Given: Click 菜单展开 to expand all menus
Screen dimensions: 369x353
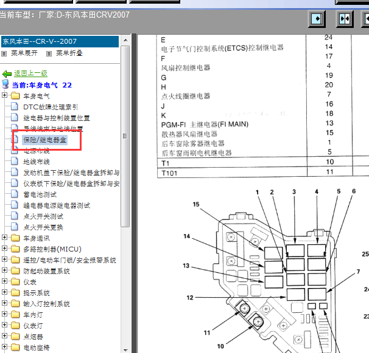Looking at the screenshot, I should [x=24, y=53].
